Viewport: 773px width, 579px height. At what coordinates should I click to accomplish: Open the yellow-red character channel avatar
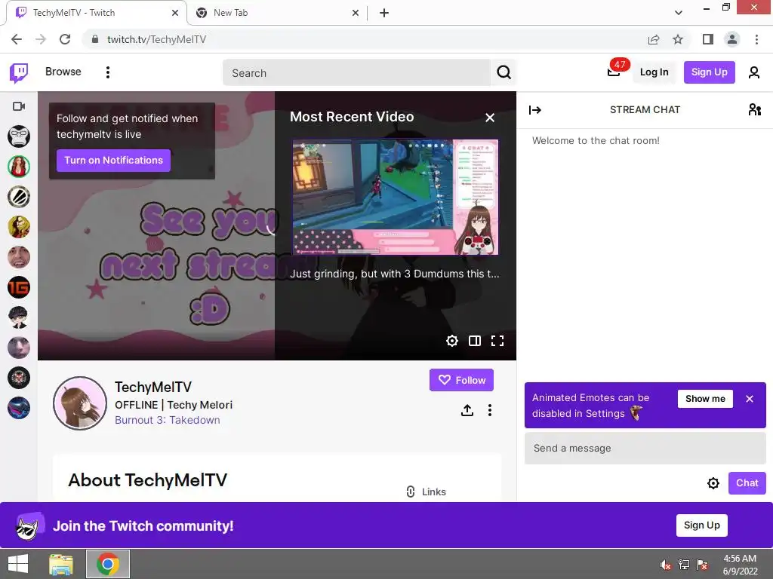(x=19, y=227)
